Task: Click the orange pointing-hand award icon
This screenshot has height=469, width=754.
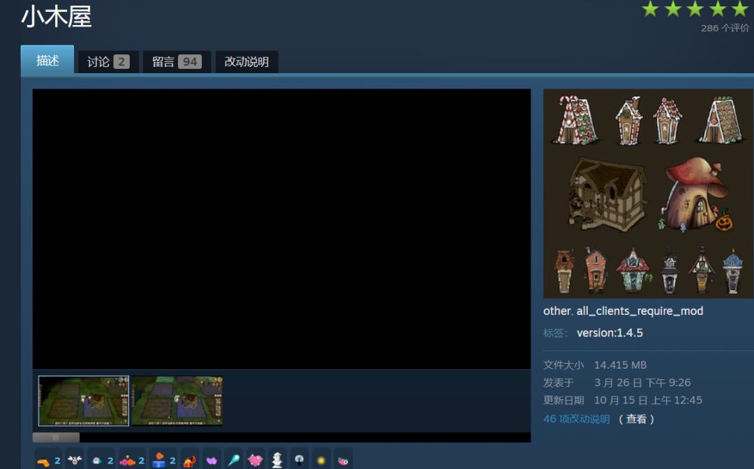Action: coord(43,461)
